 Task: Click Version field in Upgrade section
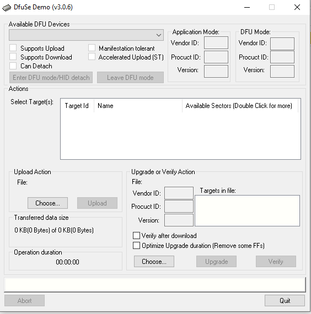click(179, 220)
